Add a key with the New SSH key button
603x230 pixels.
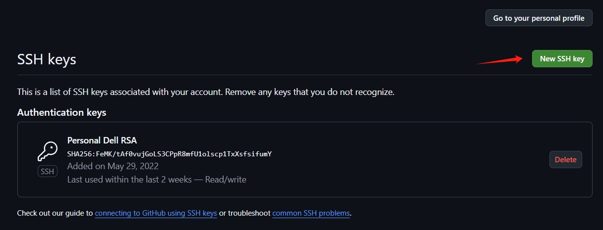[x=562, y=59]
